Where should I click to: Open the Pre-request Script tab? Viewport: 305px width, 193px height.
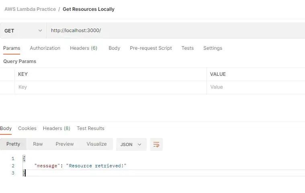tap(151, 48)
